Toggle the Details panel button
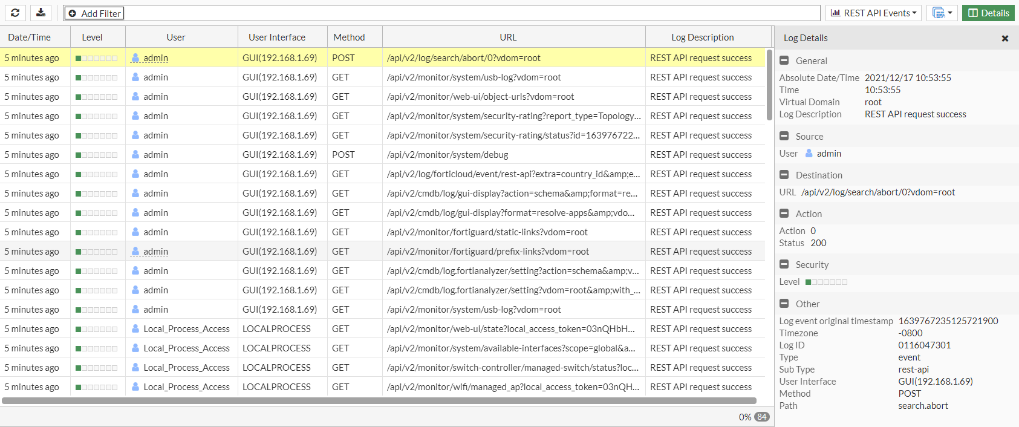Screen dimensions: 1019x427 pyautogui.click(x=988, y=13)
